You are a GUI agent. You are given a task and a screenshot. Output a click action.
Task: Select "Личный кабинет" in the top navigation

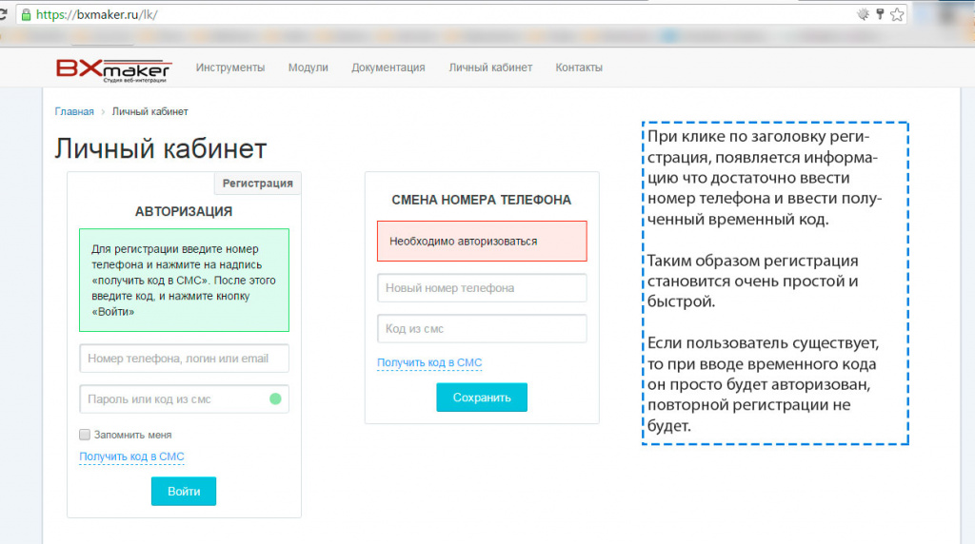coord(490,68)
